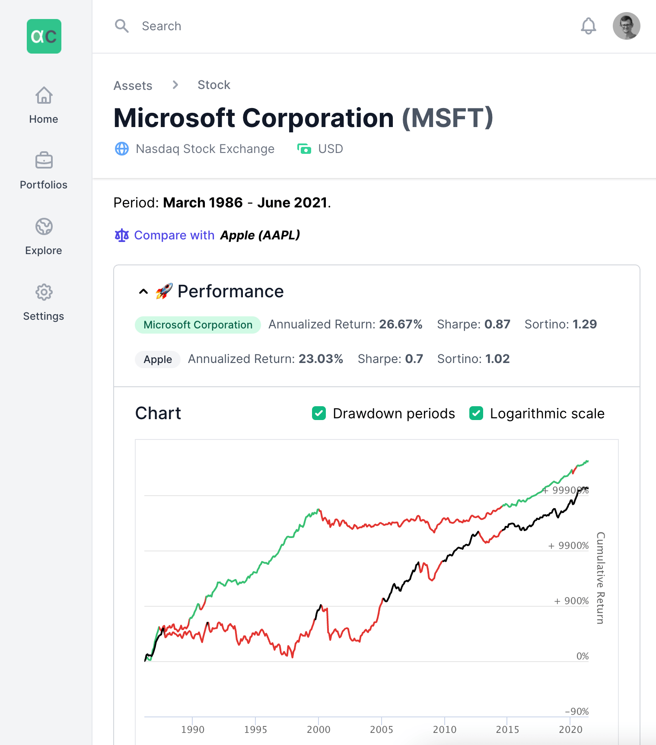This screenshot has height=745, width=656.
Task: Navigate to Assets in the breadcrumb
Action: pyautogui.click(x=133, y=86)
